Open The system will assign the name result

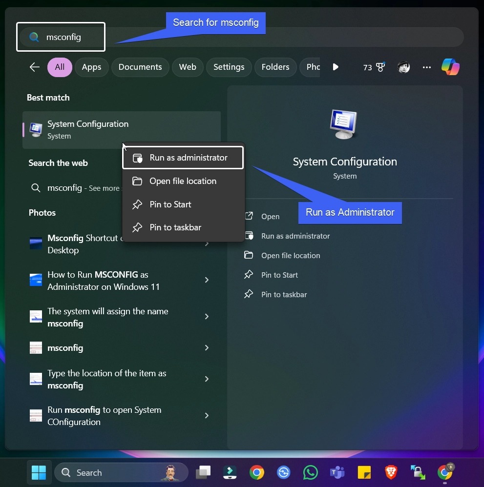122,317
